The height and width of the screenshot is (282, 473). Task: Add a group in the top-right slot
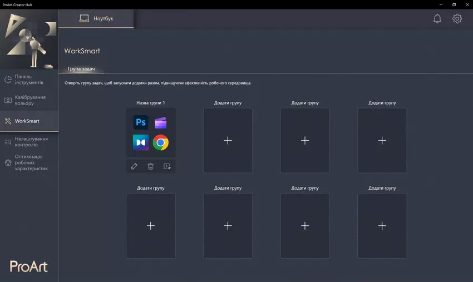pyautogui.click(x=382, y=141)
